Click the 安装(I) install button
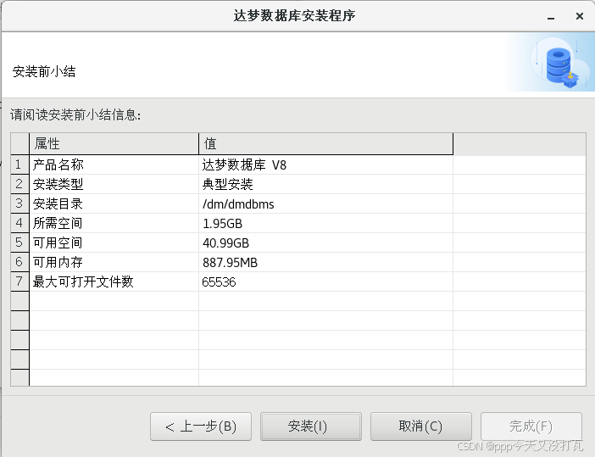The height and width of the screenshot is (457, 595). pos(311,426)
